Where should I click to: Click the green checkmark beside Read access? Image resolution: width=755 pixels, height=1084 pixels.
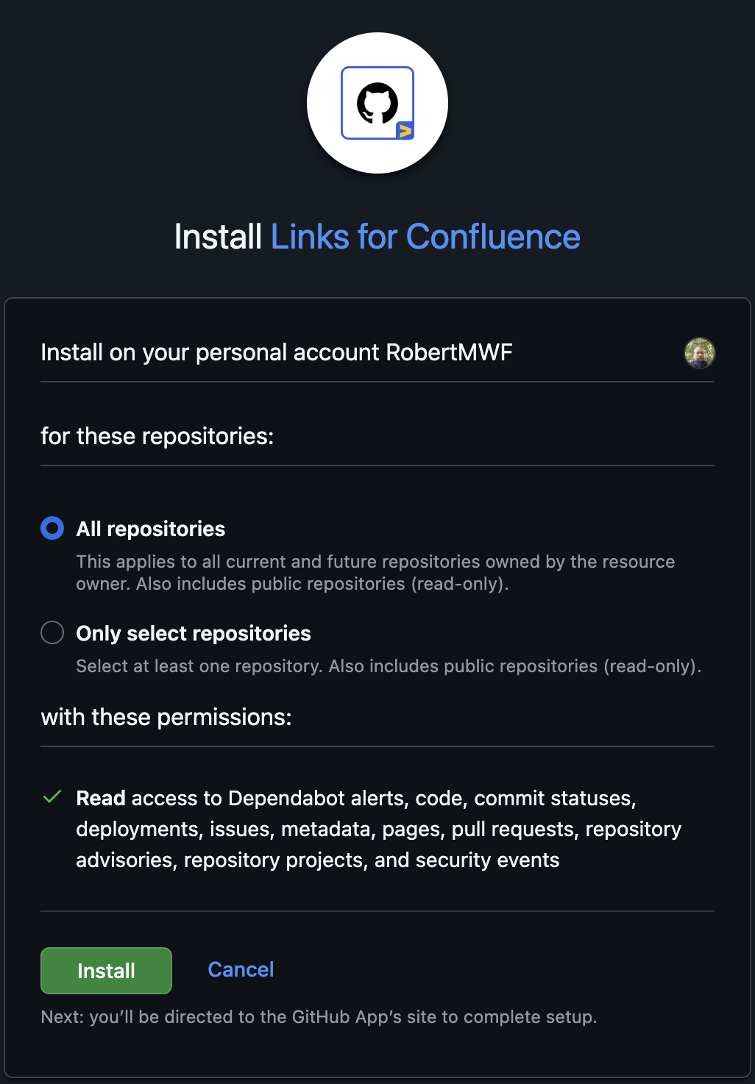(x=52, y=797)
